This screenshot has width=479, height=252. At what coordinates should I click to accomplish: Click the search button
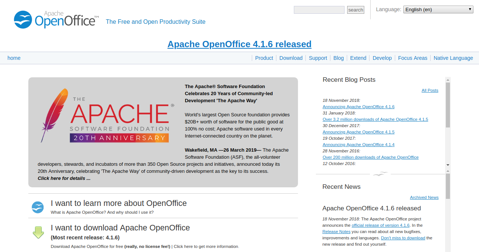point(356,10)
